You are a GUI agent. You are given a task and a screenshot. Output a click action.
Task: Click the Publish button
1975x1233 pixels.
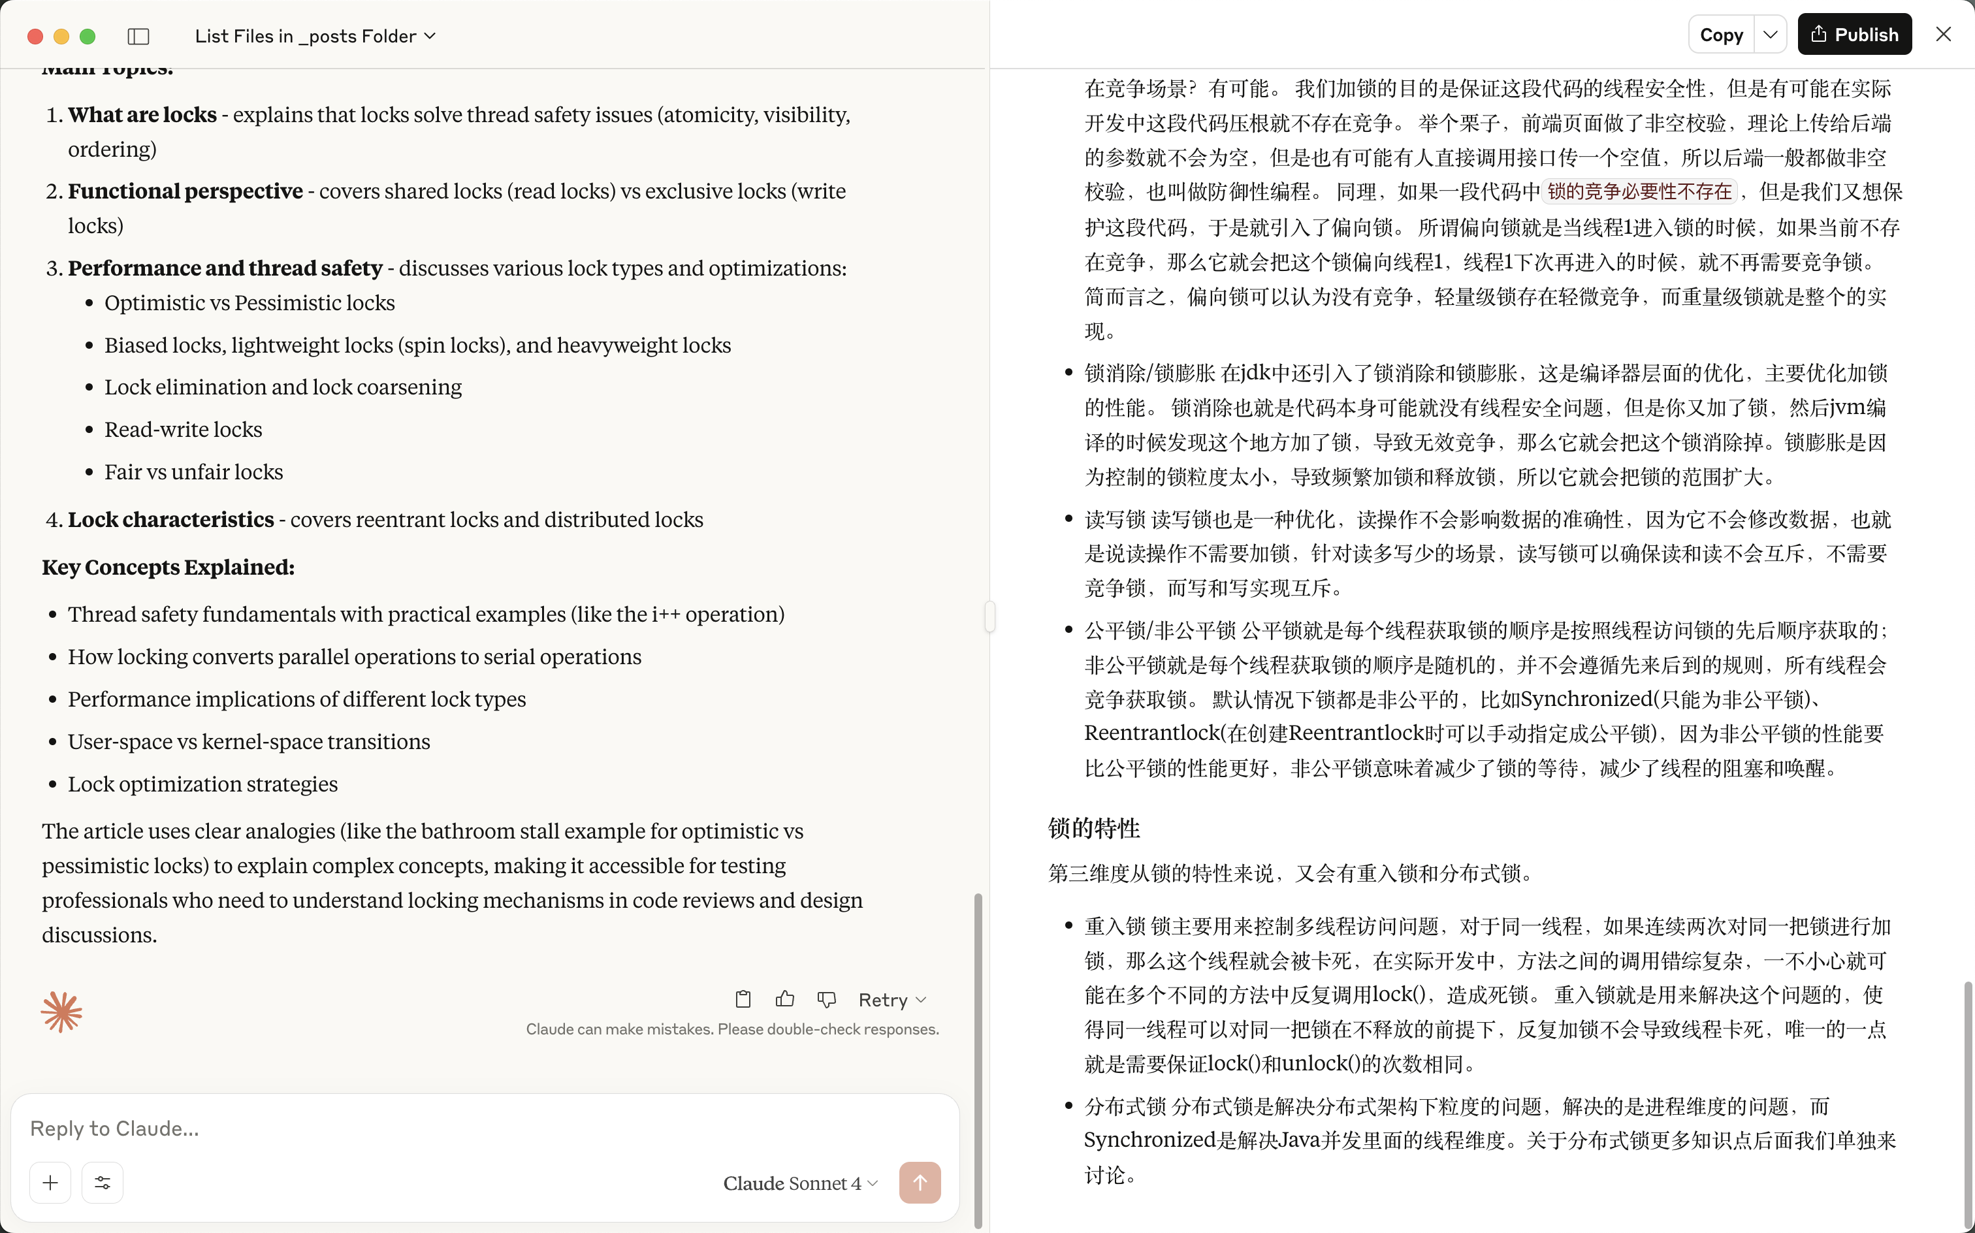click(1854, 34)
